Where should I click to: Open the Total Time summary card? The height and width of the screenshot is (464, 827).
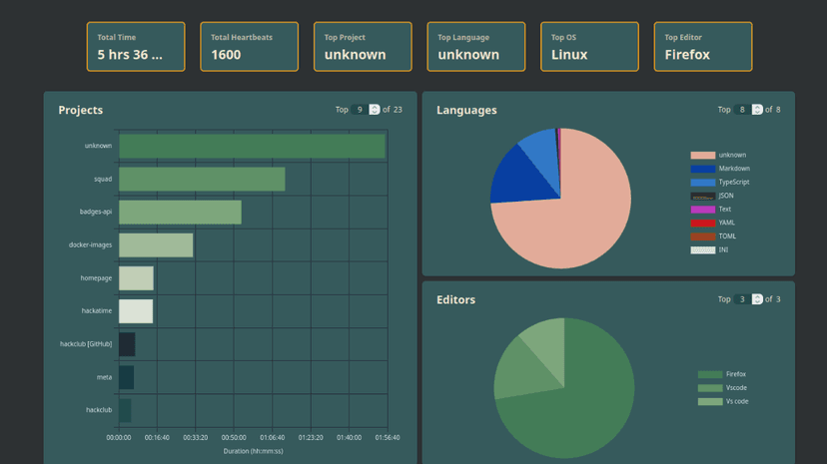point(136,47)
